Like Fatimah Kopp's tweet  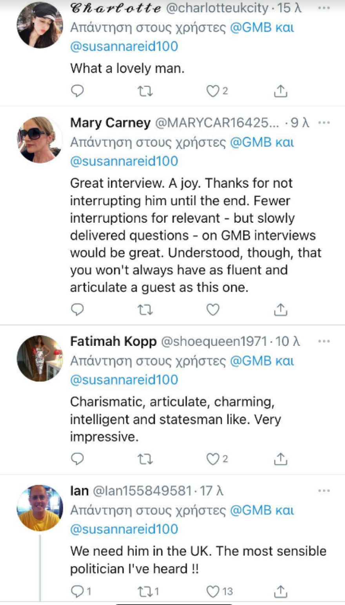(x=212, y=459)
